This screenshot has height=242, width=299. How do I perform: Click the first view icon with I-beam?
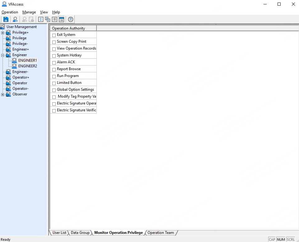(x=41, y=19)
